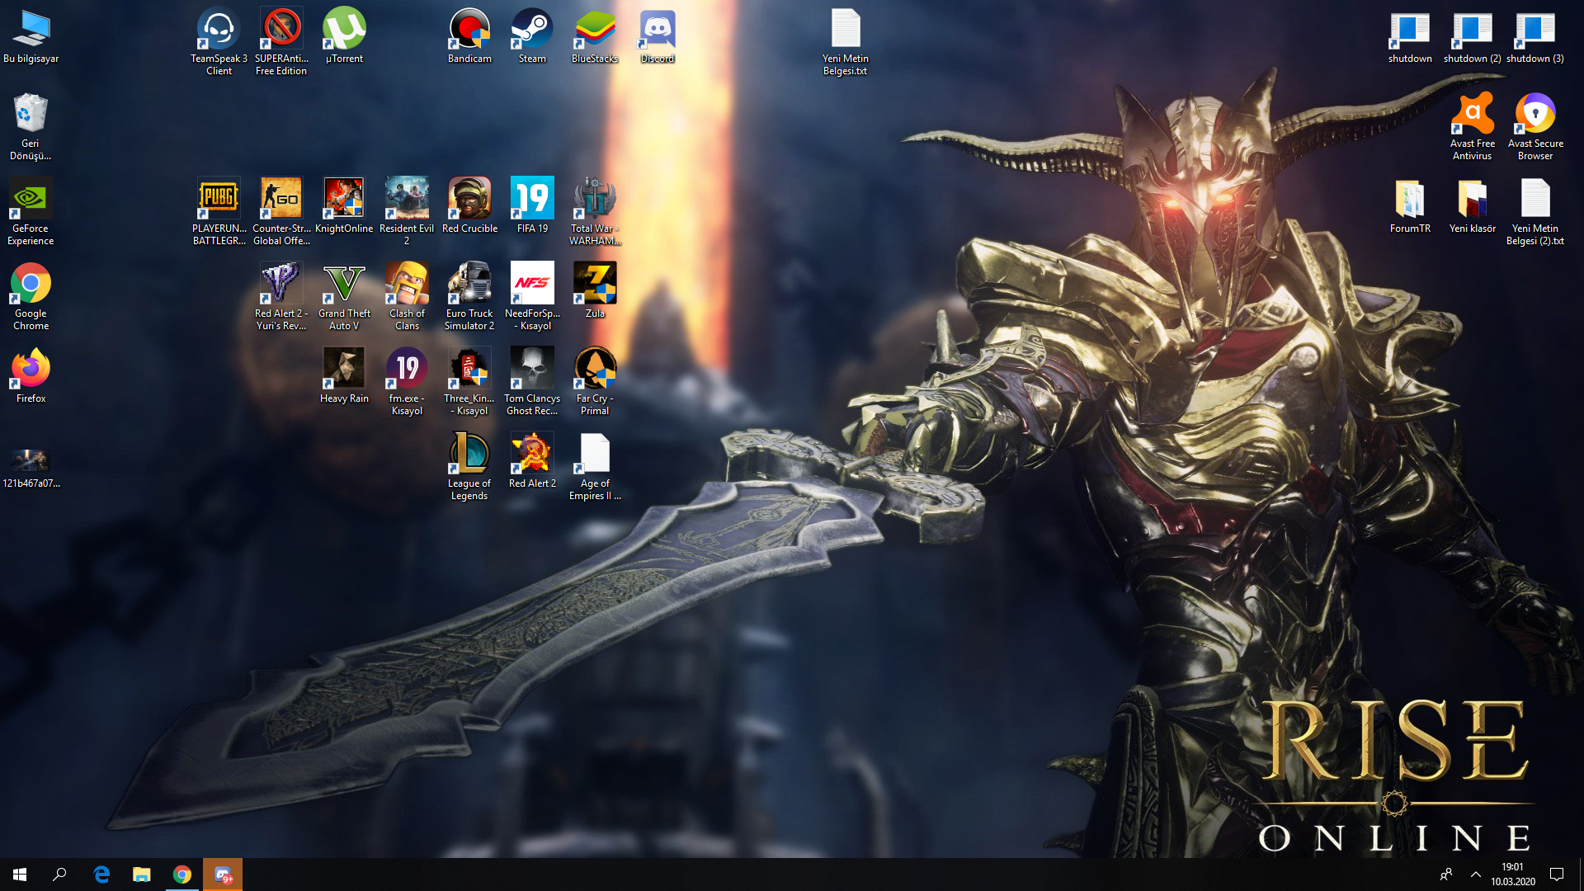Screen dimensions: 1584x891
Task: Select Tom Clancys Ghost Recon shortcut
Action: pyautogui.click(x=533, y=381)
